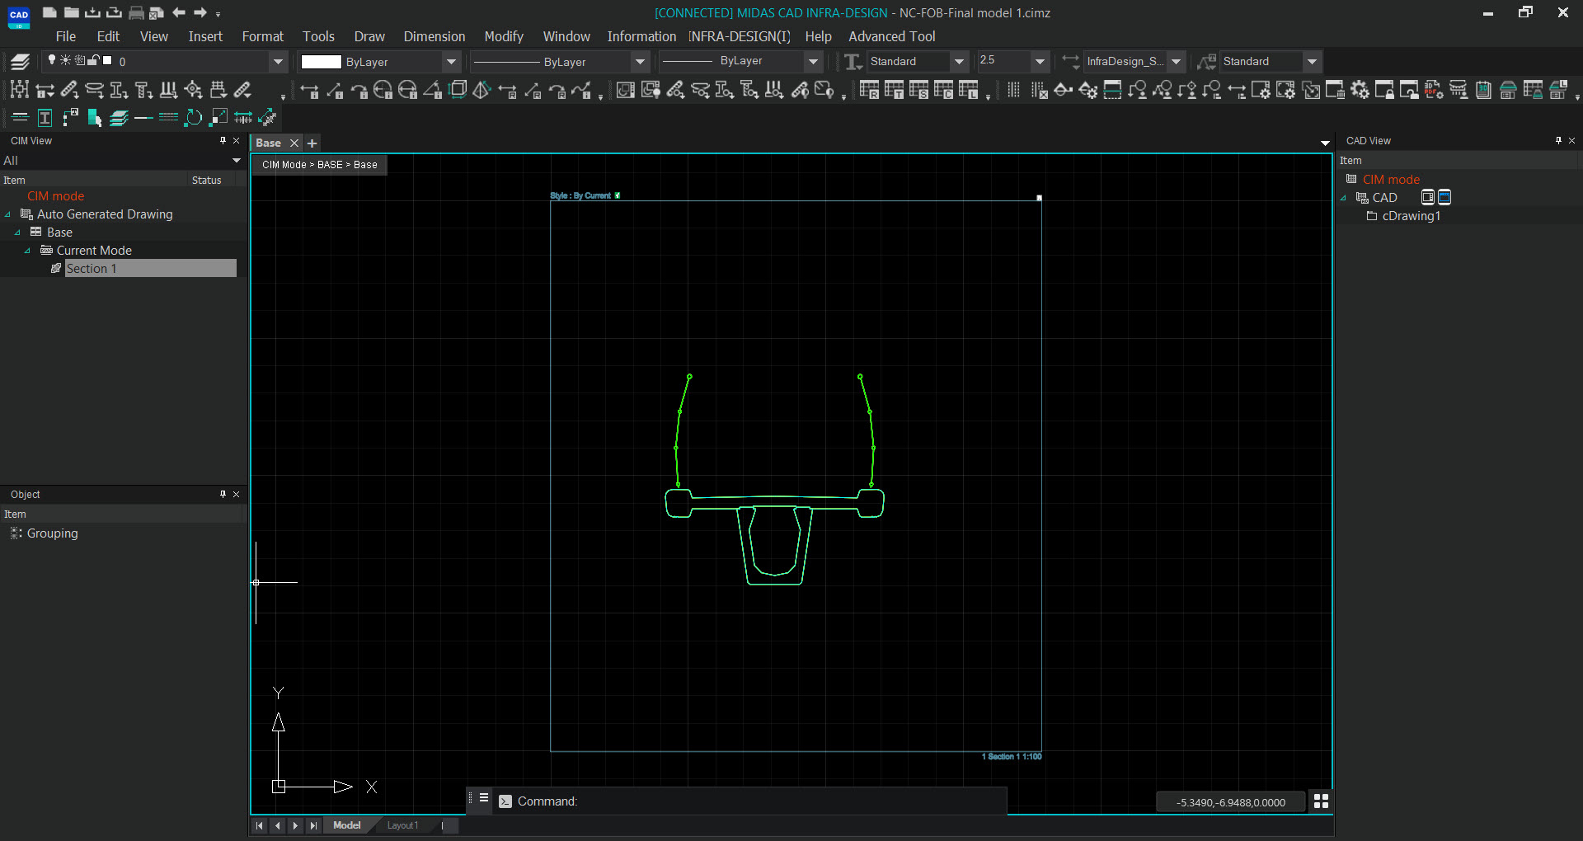Toggle second blue view icon beside CAD item
This screenshot has height=841, width=1583.
1444,197
